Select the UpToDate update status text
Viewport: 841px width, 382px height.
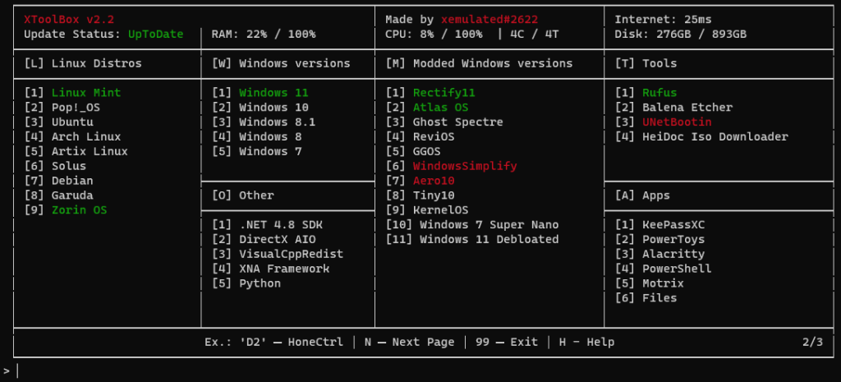(155, 35)
